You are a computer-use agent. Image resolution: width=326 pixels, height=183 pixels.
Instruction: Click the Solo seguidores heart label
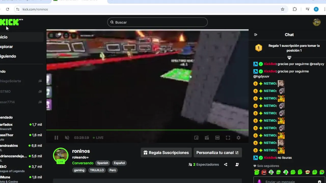[x=266, y=166]
